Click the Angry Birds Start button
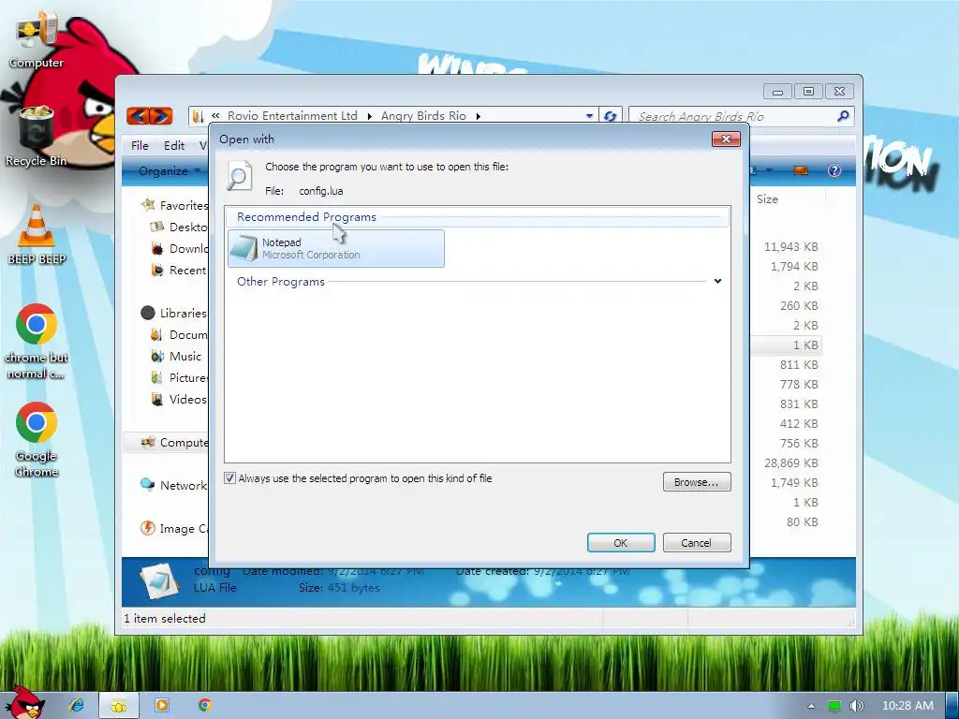Image resolution: width=959 pixels, height=719 pixels. [23, 703]
